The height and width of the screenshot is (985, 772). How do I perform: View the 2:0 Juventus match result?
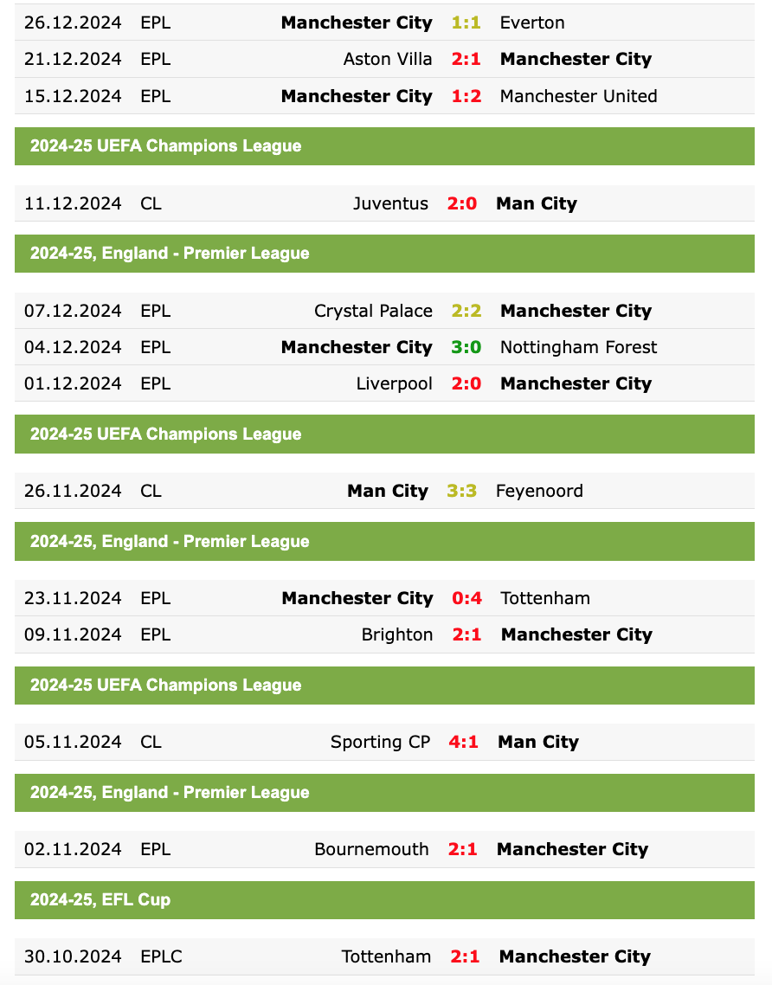pyautogui.click(x=461, y=203)
